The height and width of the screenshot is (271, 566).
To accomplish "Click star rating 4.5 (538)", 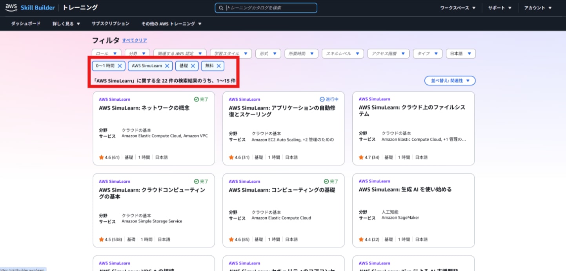I will [x=110, y=239].
